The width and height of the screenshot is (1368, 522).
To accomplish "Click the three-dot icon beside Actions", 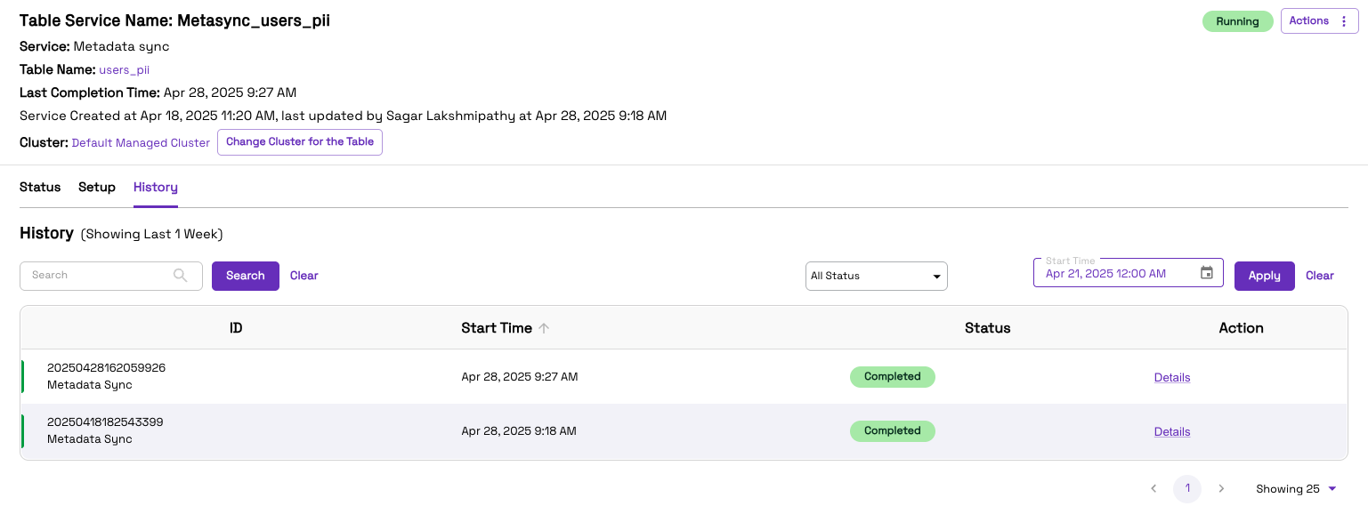I will 1344,21.
